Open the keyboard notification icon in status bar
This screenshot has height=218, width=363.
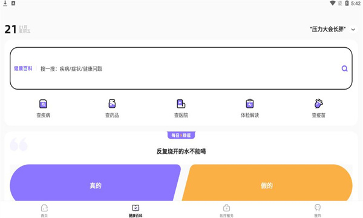click(13, 3)
